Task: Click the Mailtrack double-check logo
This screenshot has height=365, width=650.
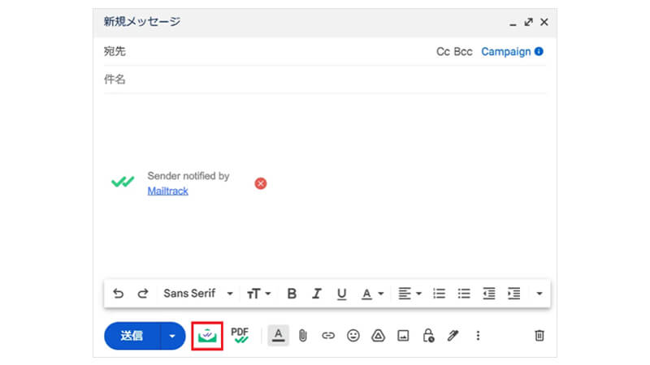Action: pyautogui.click(x=123, y=182)
